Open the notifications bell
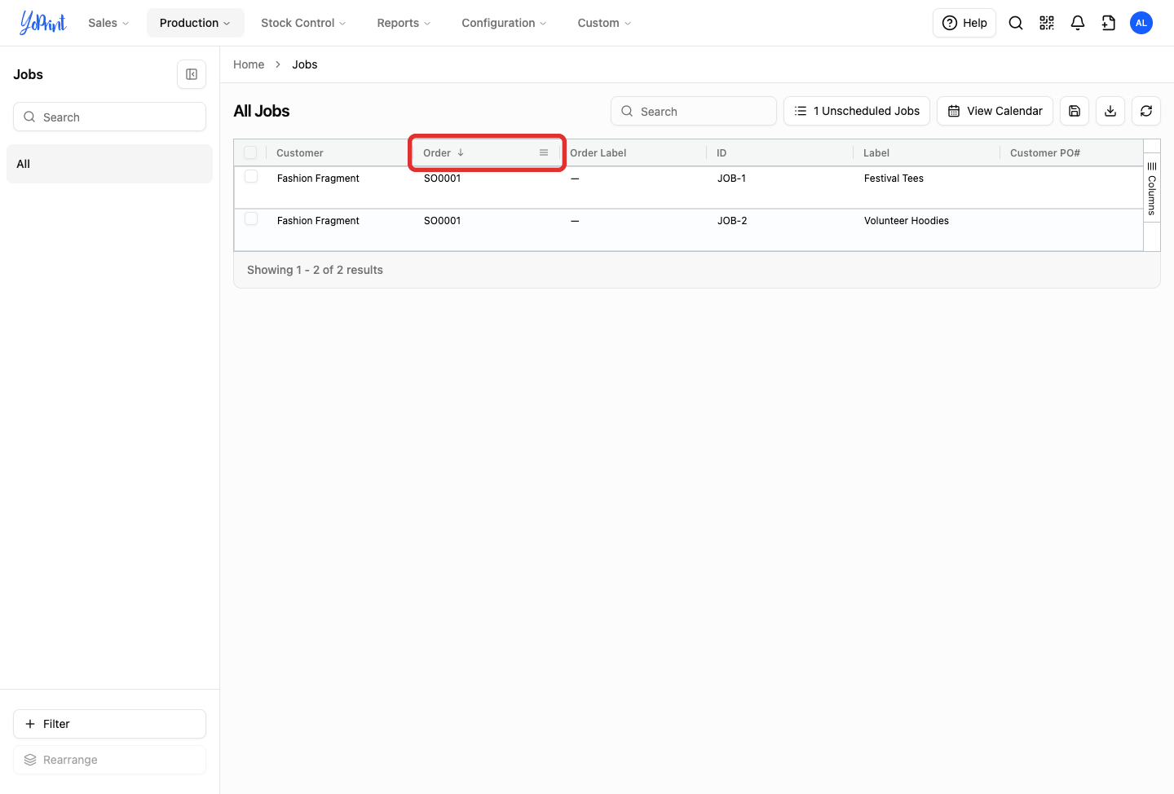Viewport: 1174px width, 794px height. 1078,23
